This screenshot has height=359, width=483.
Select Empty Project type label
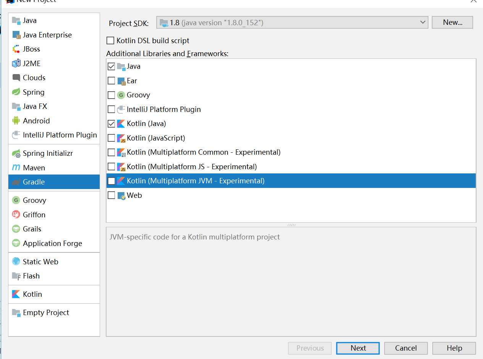pyautogui.click(x=46, y=312)
